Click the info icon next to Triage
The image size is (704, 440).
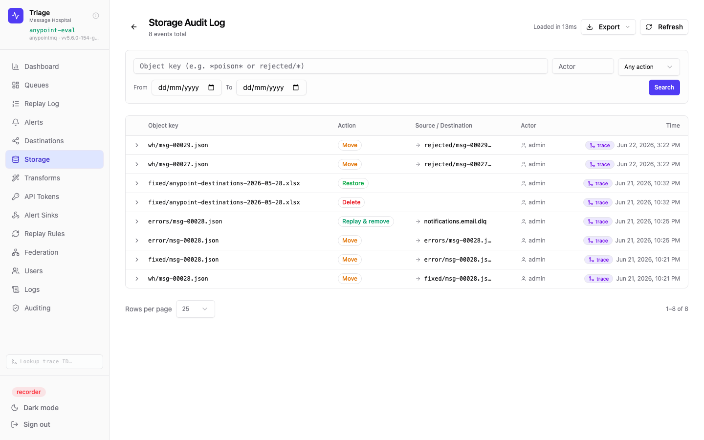(x=96, y=16)
